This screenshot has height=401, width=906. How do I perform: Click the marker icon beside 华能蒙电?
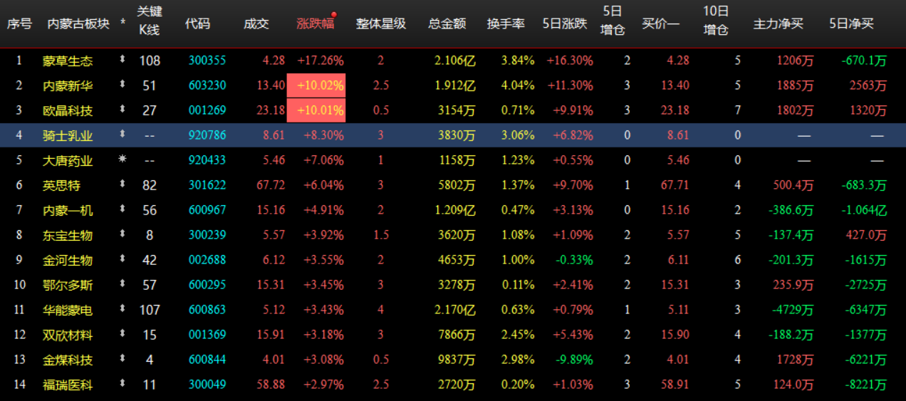123,309
